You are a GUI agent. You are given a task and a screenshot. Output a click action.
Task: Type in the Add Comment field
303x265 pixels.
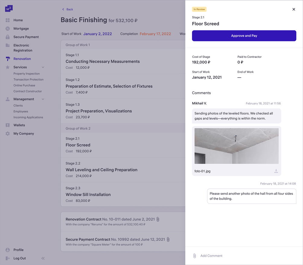click(x=241, y=256)
